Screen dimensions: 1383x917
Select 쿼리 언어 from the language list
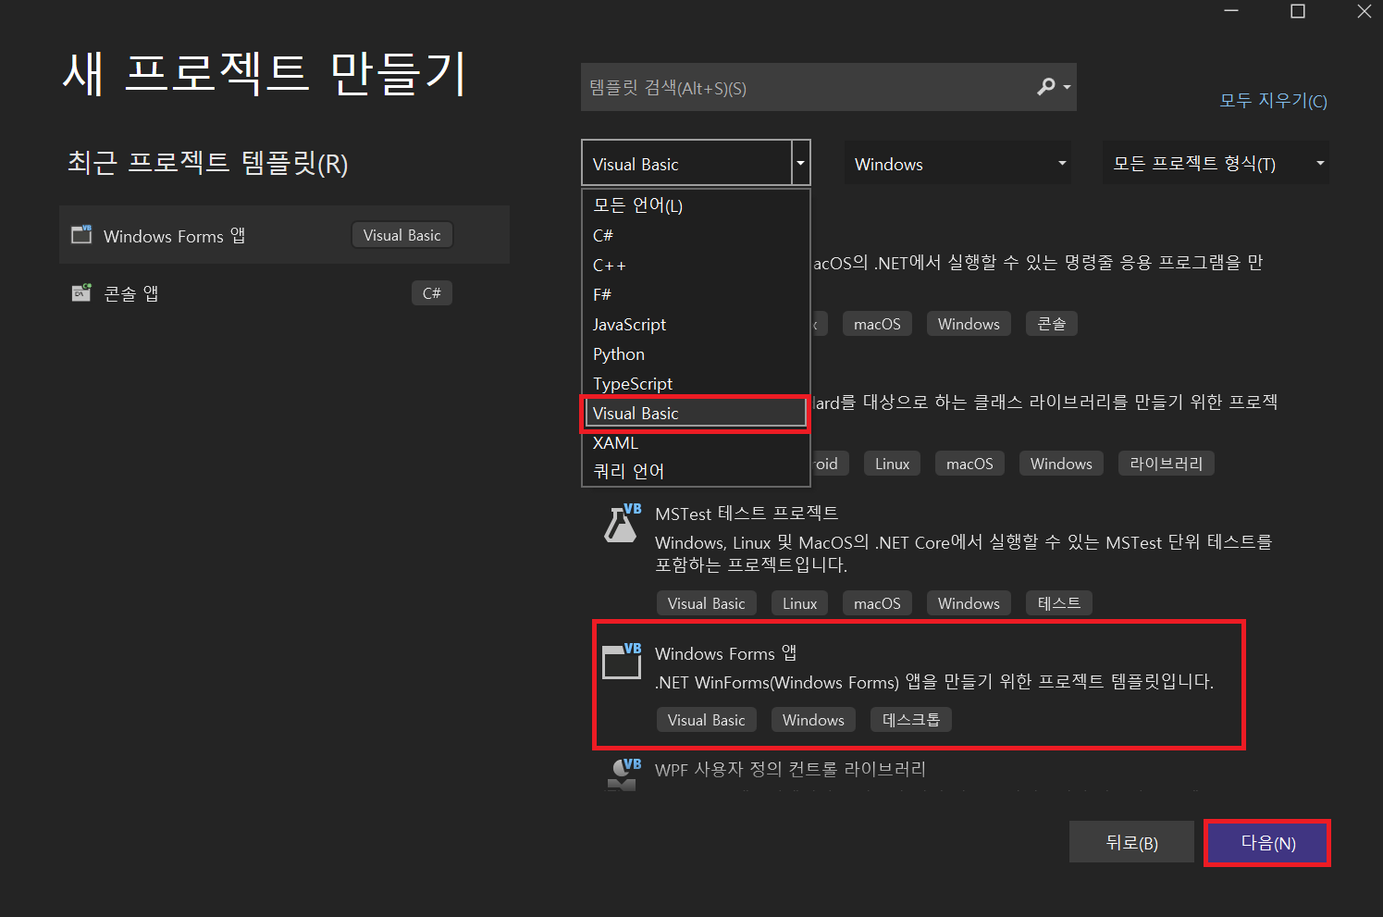point(696,471)
